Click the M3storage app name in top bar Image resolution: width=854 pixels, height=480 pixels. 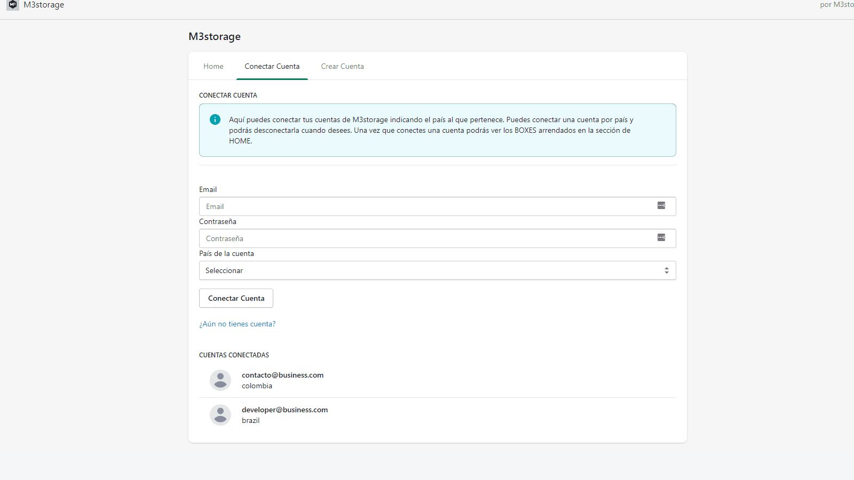click(44, 5)
